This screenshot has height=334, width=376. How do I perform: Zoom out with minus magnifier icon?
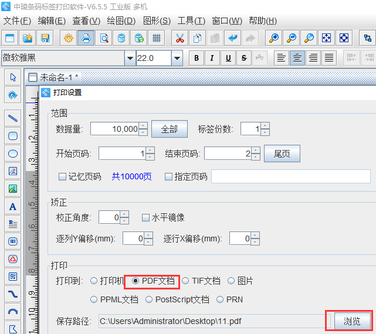coord(292,38)
